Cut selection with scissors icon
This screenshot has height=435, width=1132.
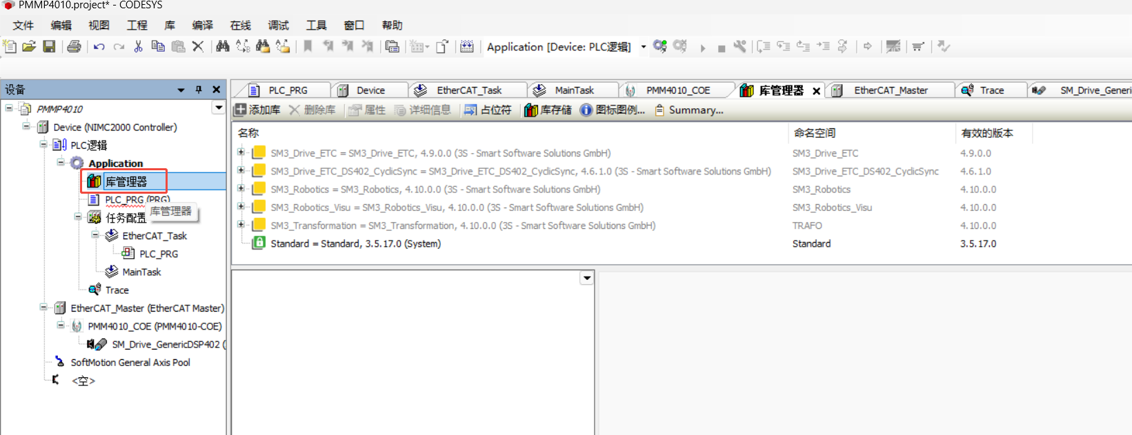138,46
